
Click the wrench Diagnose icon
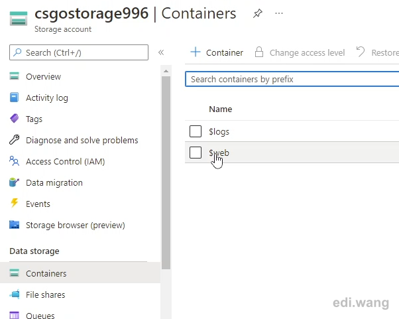(x=15, y=140)
